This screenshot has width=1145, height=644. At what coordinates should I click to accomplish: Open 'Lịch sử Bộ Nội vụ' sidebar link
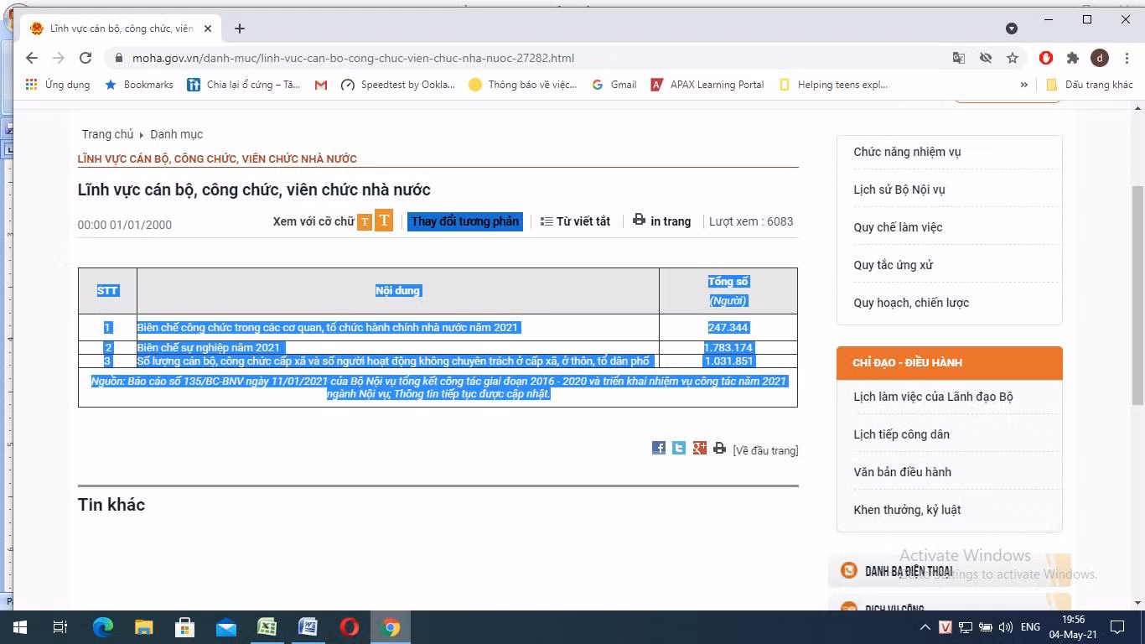(899, 190)
